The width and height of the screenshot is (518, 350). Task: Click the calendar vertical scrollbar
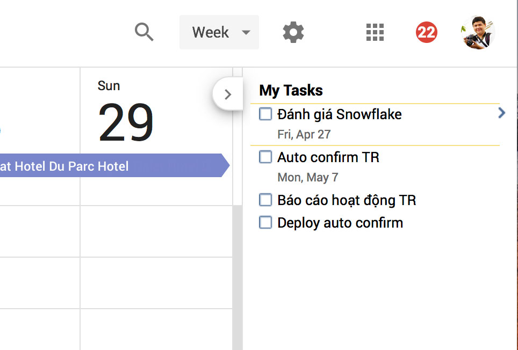237,277
